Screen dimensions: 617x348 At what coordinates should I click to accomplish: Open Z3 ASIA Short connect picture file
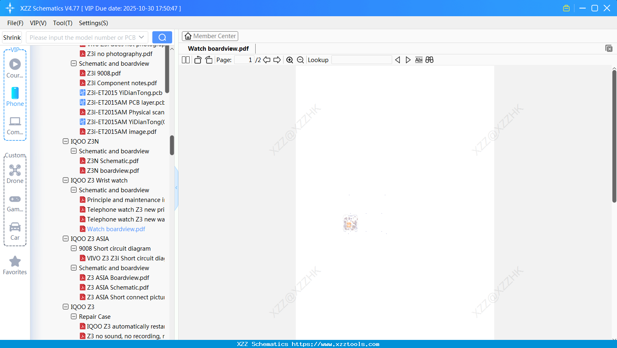coord(126,297)
